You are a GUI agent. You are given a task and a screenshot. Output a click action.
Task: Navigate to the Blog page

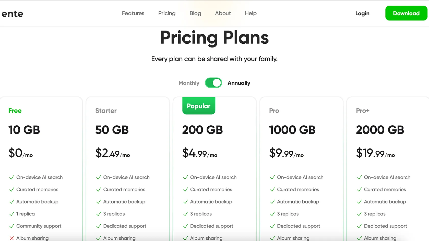coord(195,13)
